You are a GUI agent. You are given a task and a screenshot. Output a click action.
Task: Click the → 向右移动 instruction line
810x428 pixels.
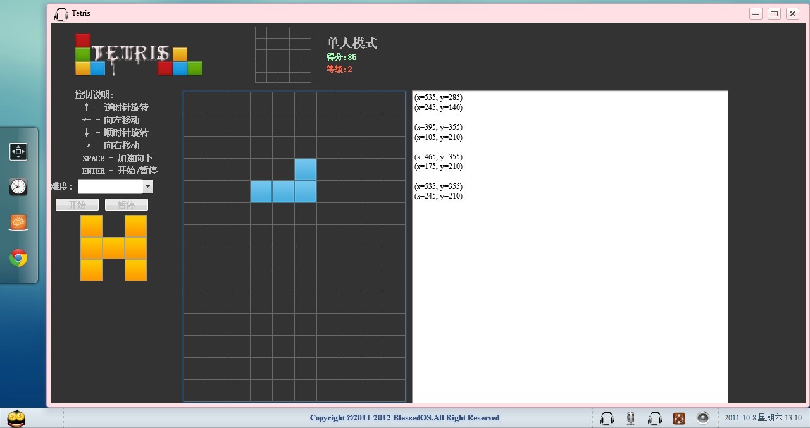(x=111, y=145)
